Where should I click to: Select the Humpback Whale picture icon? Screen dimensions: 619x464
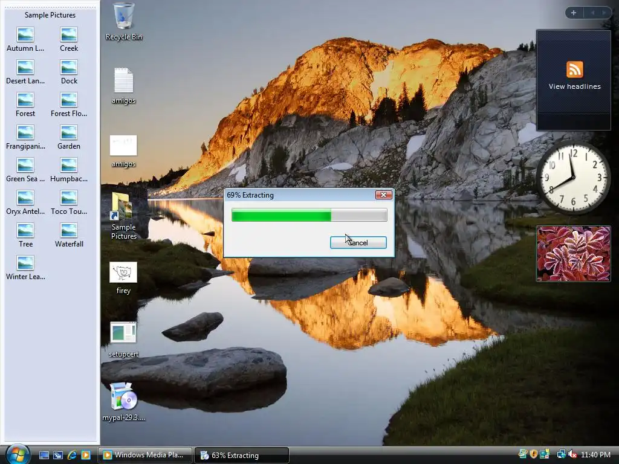point(69,170)
